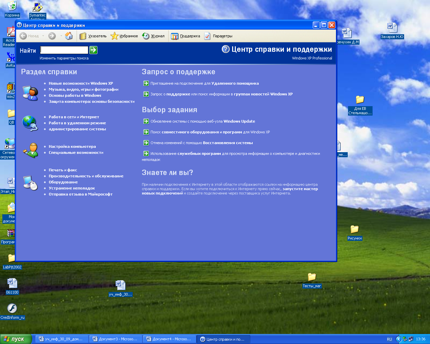This screenshot has width=430, height=344.
Task: Open the LabPjt2002 folder on desktop
Action: click(x=12, y=261)
